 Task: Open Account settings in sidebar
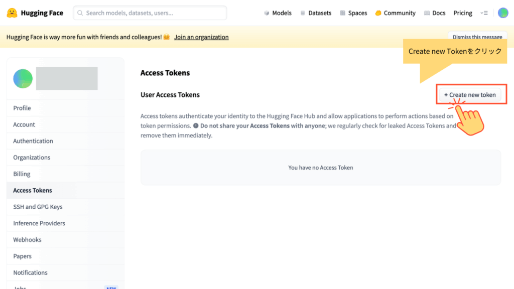pos(24,124)
